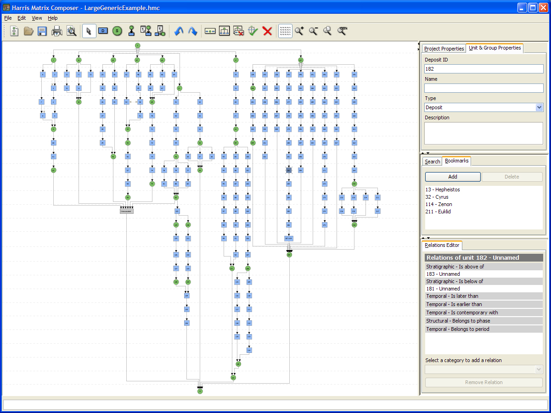
Task: Open a file with the folder icon
Action: (x=28, y=31)
